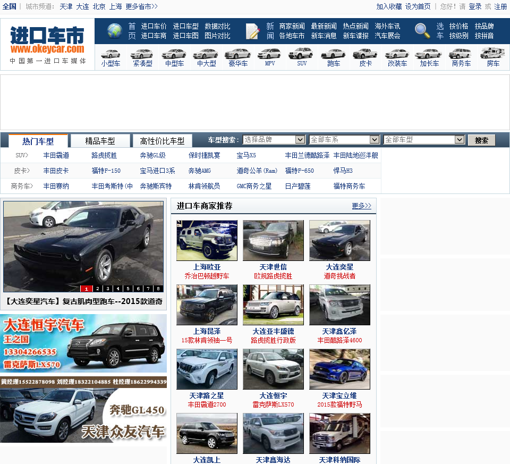Open 热点新闻 in the navigation menu
The height and width of the screenshot is (464, 510).
[x=355, y=27]
